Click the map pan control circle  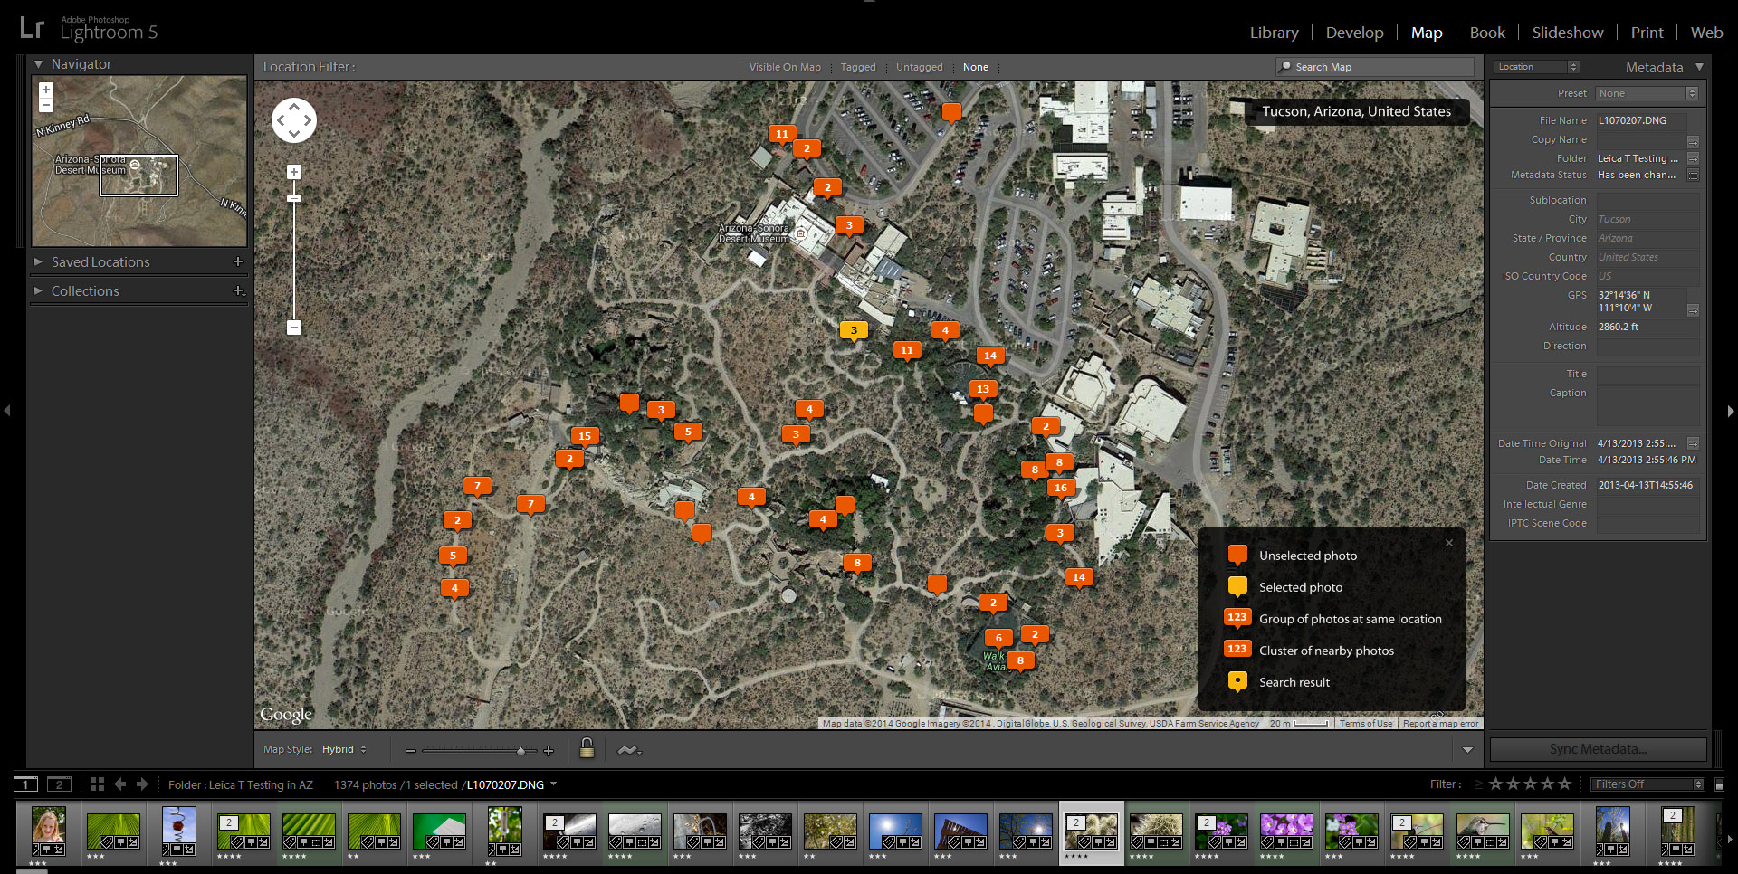point(294,120)
